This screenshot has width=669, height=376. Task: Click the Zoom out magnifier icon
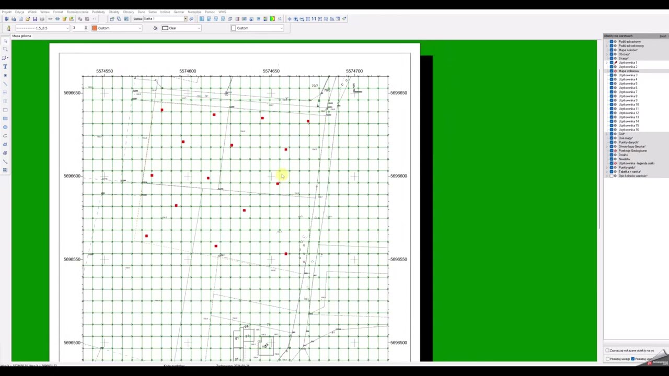click(x=302, y=19)
